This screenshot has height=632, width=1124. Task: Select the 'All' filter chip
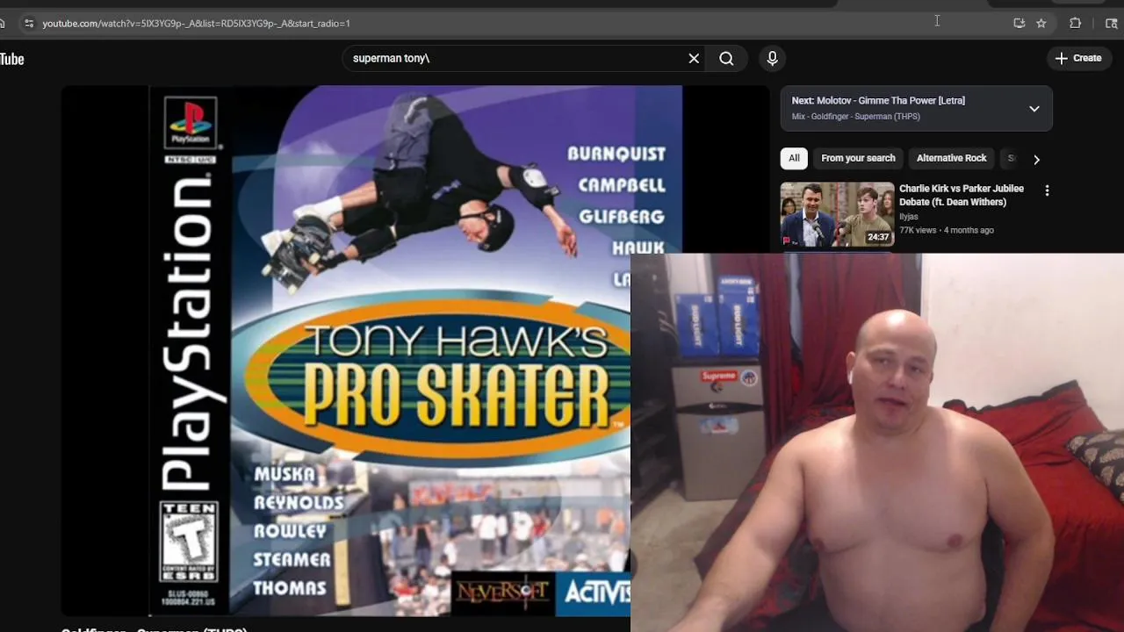(x=794, y=159)
